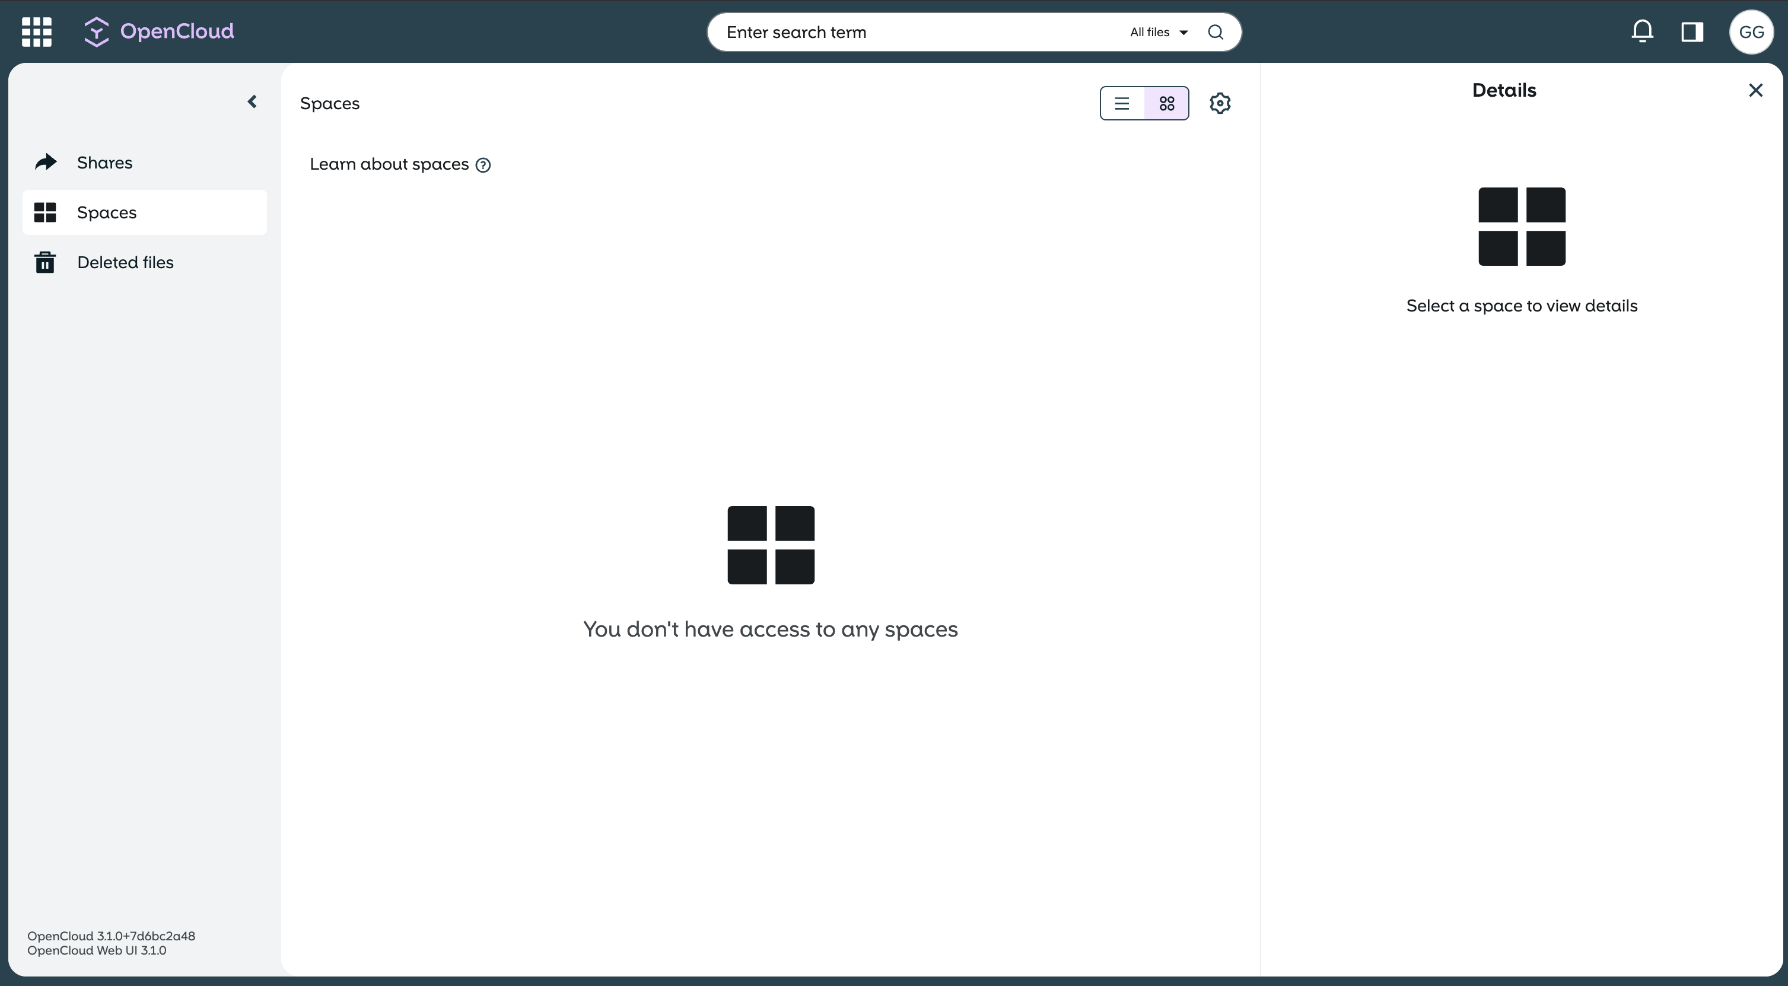The height and width of the screenshot is (986, 1788).
Task: Click the Spaces breadcrumb title
Action: pos(330,103)
